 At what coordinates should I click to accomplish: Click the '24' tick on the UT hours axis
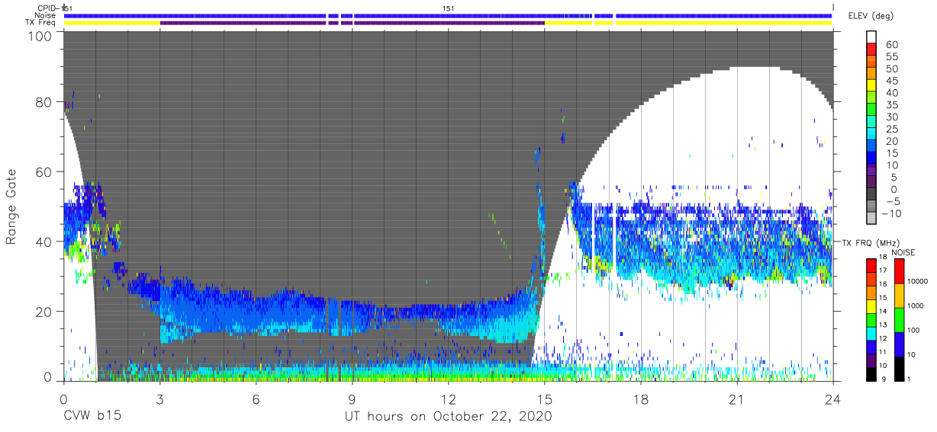[833, 399]
